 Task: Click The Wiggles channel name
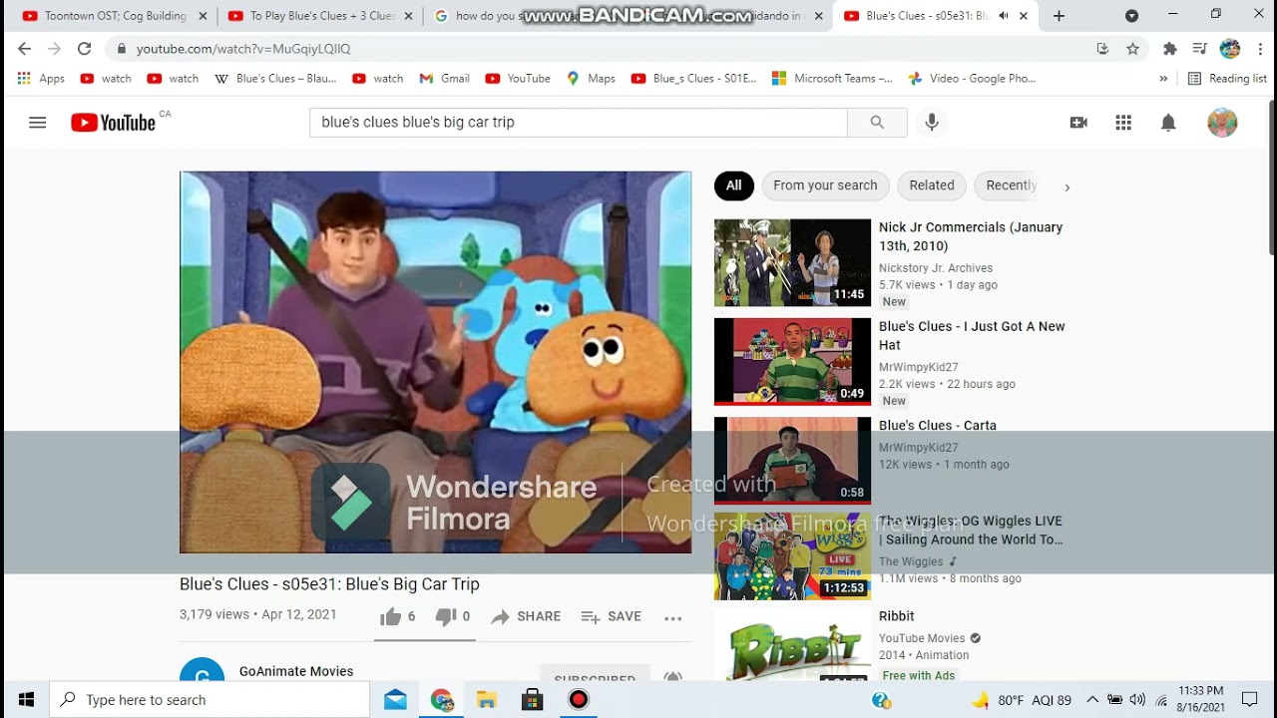point(911,562)
